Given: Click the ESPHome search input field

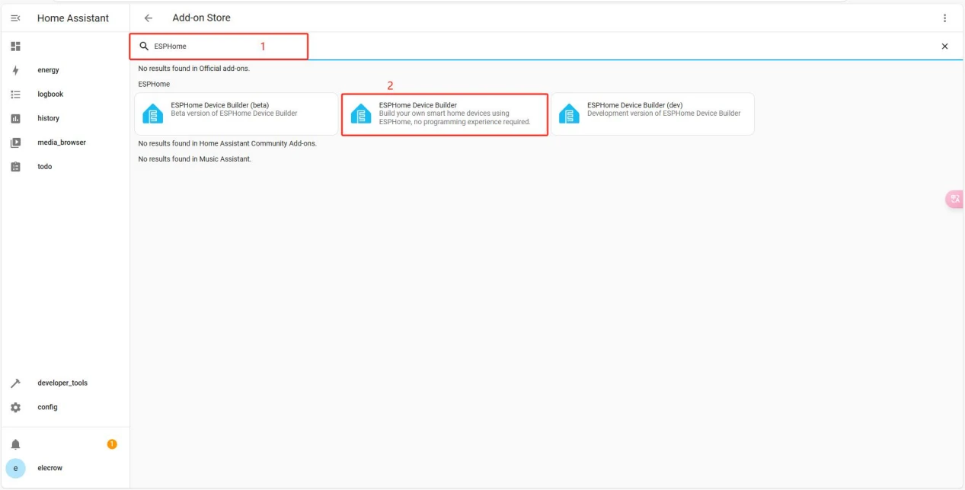Looking at the screenshot, I should (x=221, y=46).
